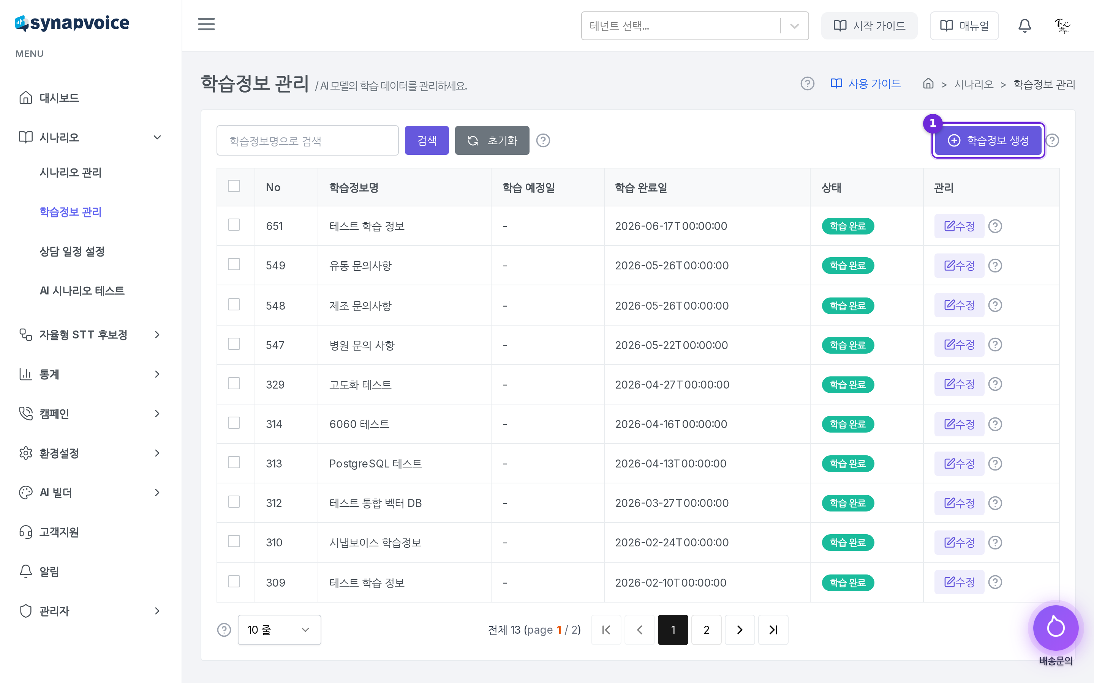Screen dimensions: 1094x683
Task: Toggle the hamburger menu icon
Action: 206,24
